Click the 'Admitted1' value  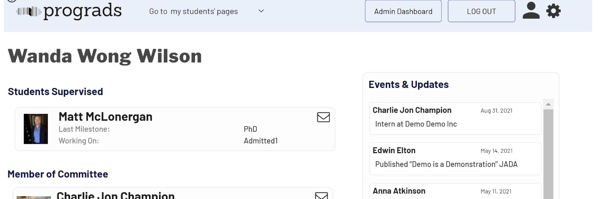261,141
